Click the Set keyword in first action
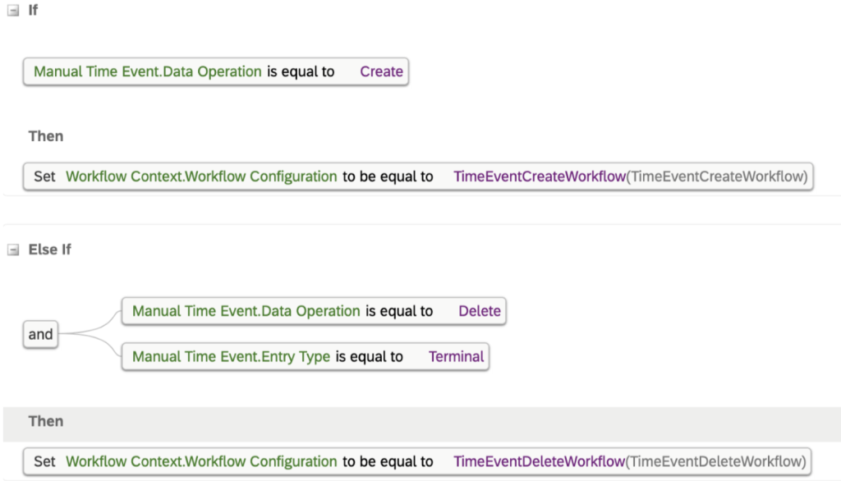Image resolution: width=841 pixels, height=481 pixels. (44, 176)
